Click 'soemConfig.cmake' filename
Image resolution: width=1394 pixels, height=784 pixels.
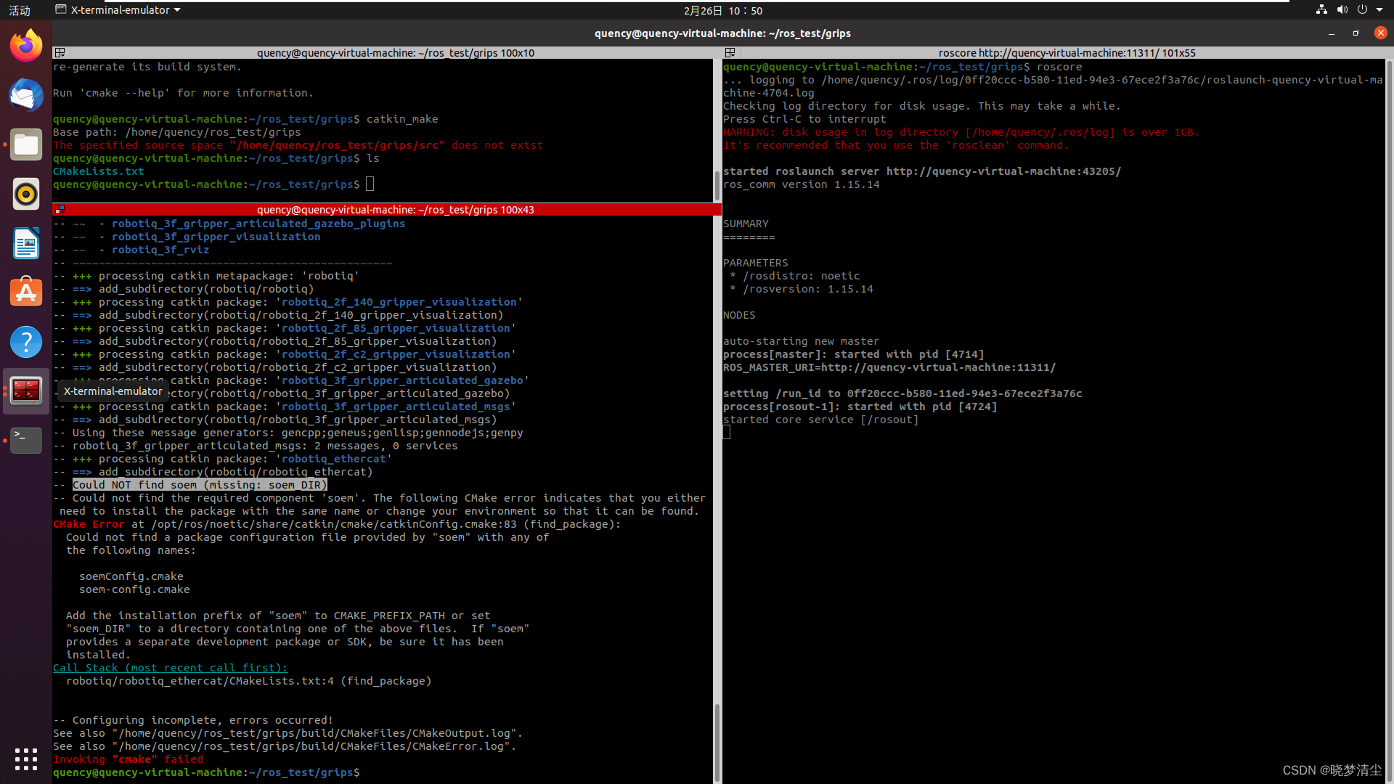[x=131, y=576]
